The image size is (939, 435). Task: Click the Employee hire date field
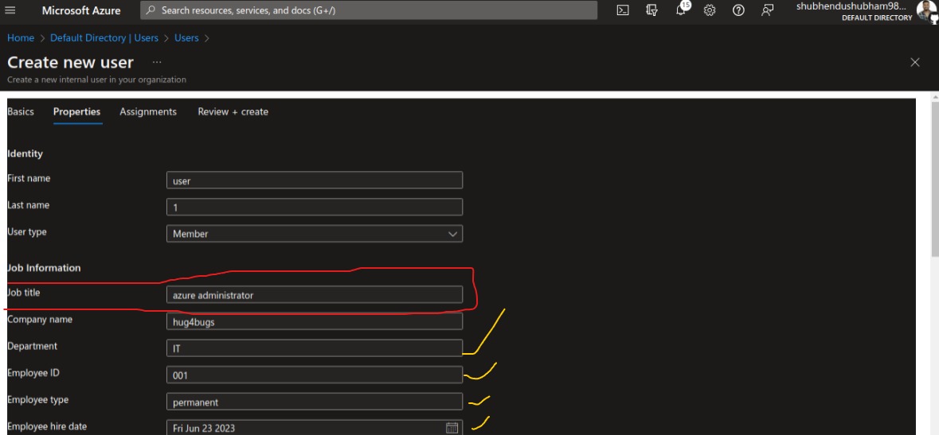coord(315,427)
